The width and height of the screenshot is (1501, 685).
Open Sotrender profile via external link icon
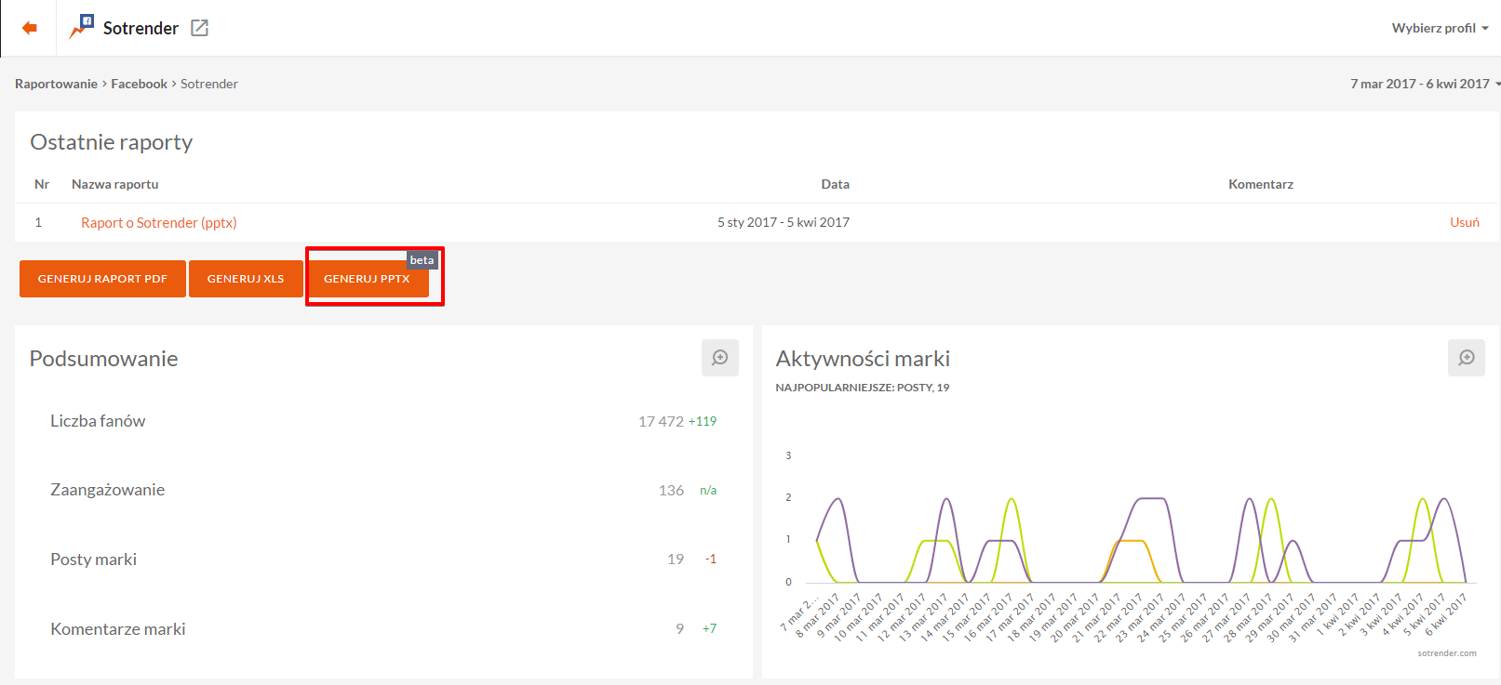pos(199,28)
